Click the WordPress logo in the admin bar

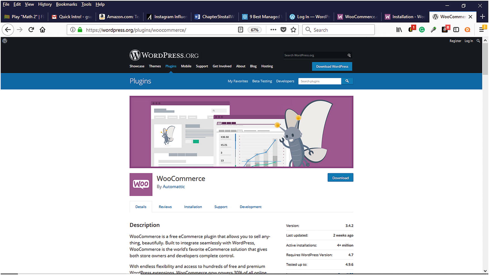pos(5,41)
